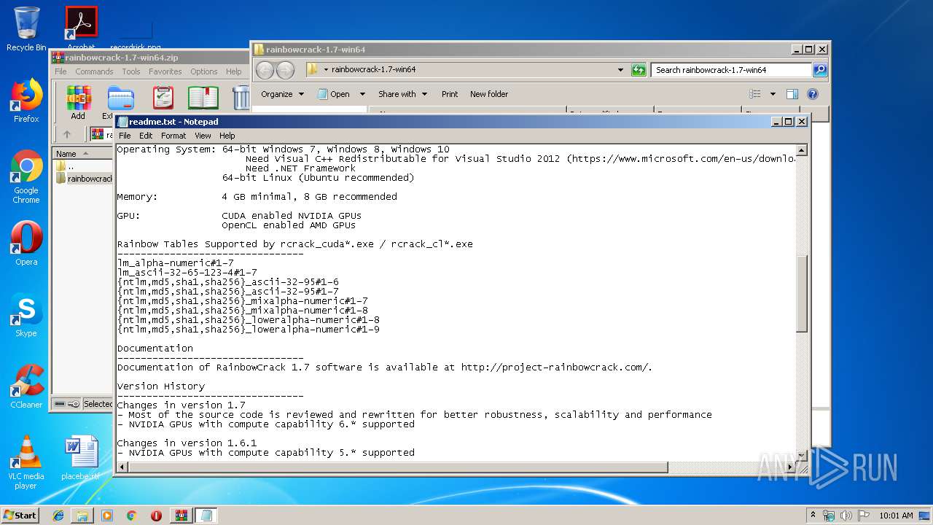Open the WinRAR File menu
The image size is (933, 525).
point(60,71)
